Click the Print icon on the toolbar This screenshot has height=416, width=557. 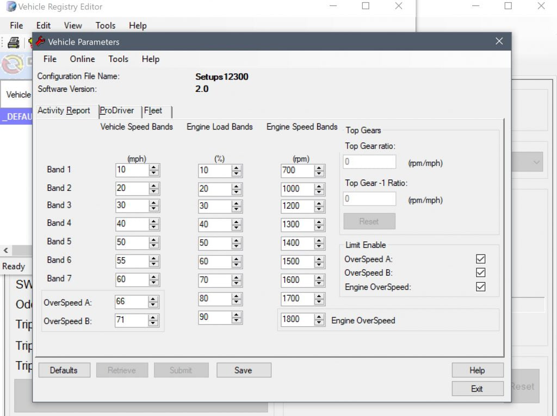click(13, 42)
